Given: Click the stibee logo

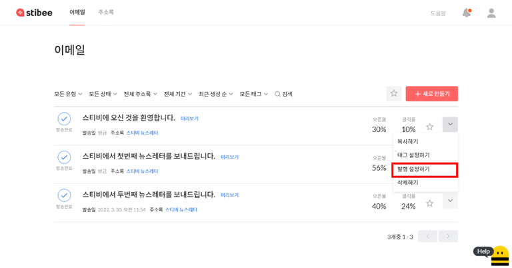Looking at the screenshot, I should click(34, 13).
